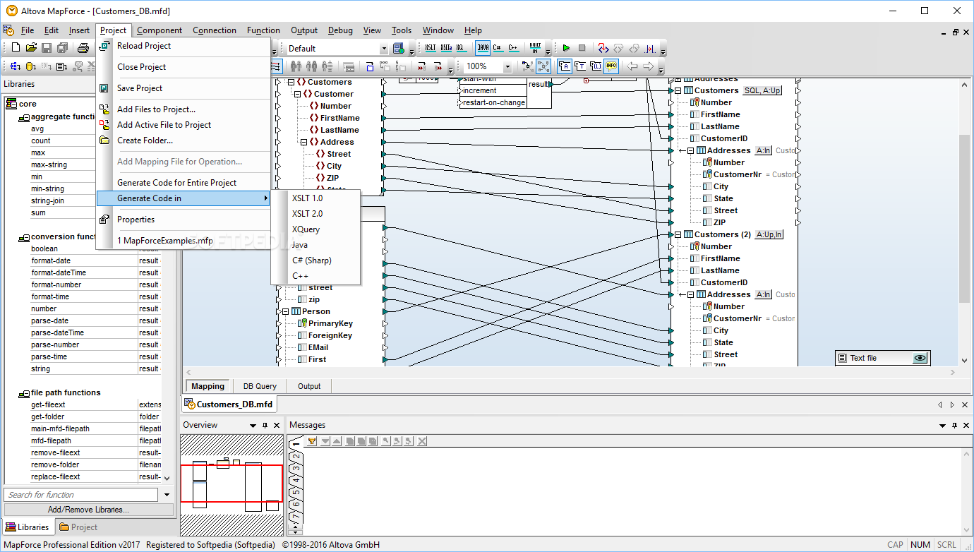Click the filter icon in Messages
This screenshot has height=552, width=974.
tap(311, 441)
